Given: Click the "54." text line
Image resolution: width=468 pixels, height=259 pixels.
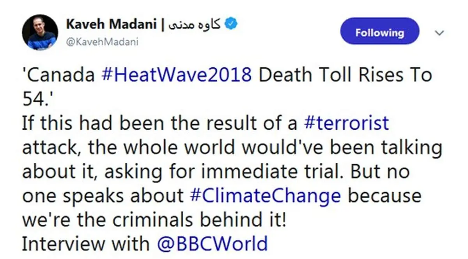Looking at the screenshot, I should (x=38, y=99).
